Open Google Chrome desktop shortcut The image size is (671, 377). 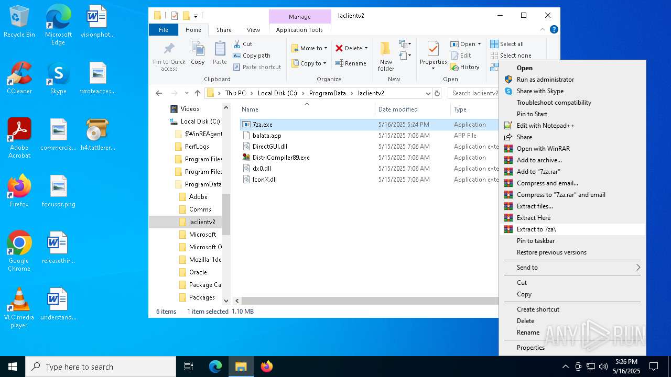19,251
